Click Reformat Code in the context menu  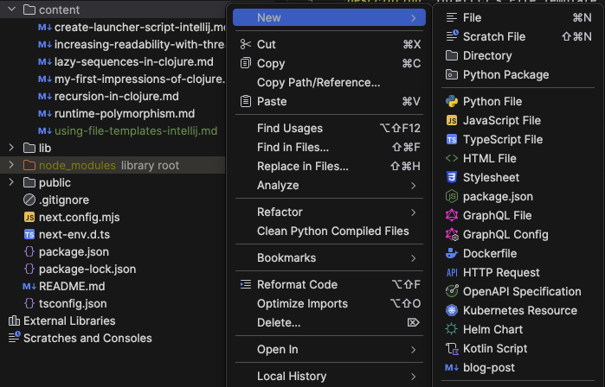tap(297, 285)
